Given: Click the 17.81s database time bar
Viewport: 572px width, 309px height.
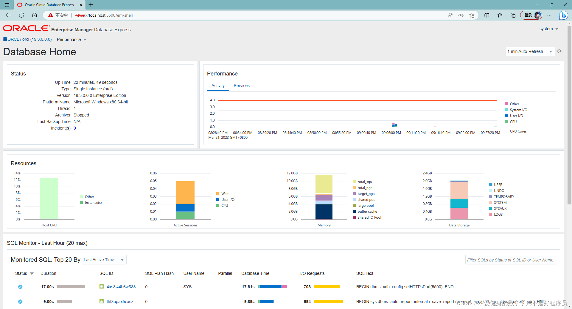Looking at the screenshot, I should (272, 287).
